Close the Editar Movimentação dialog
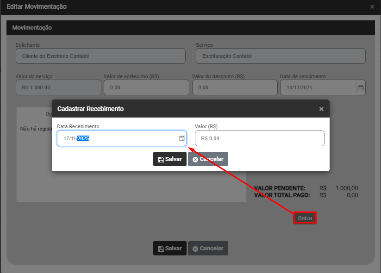 click(372, 7)
